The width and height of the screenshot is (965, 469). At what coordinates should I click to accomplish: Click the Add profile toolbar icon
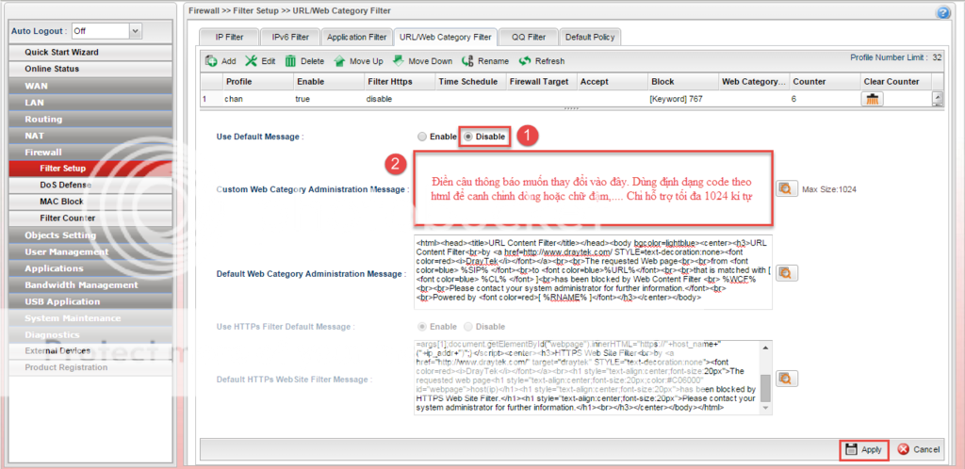pos(212,61)
